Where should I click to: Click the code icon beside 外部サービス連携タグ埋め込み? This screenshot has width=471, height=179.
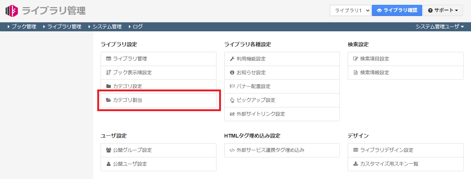(232, 150)
